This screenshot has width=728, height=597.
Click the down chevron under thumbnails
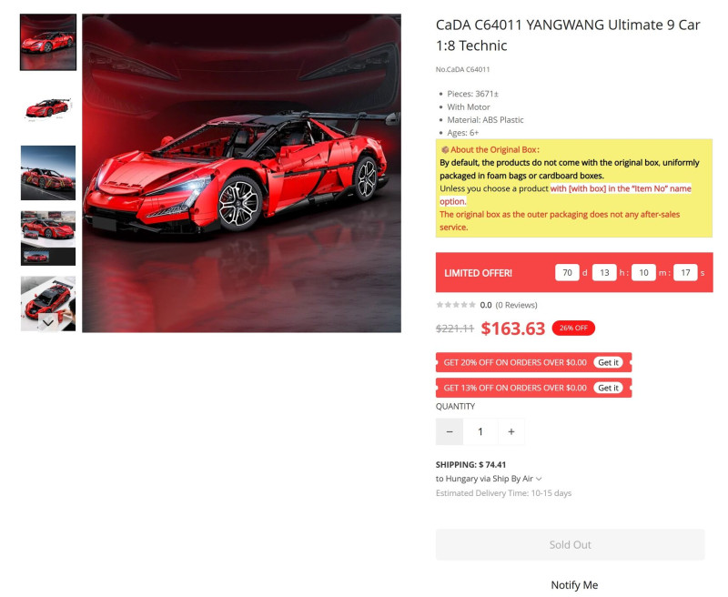[x=48, y=322]
